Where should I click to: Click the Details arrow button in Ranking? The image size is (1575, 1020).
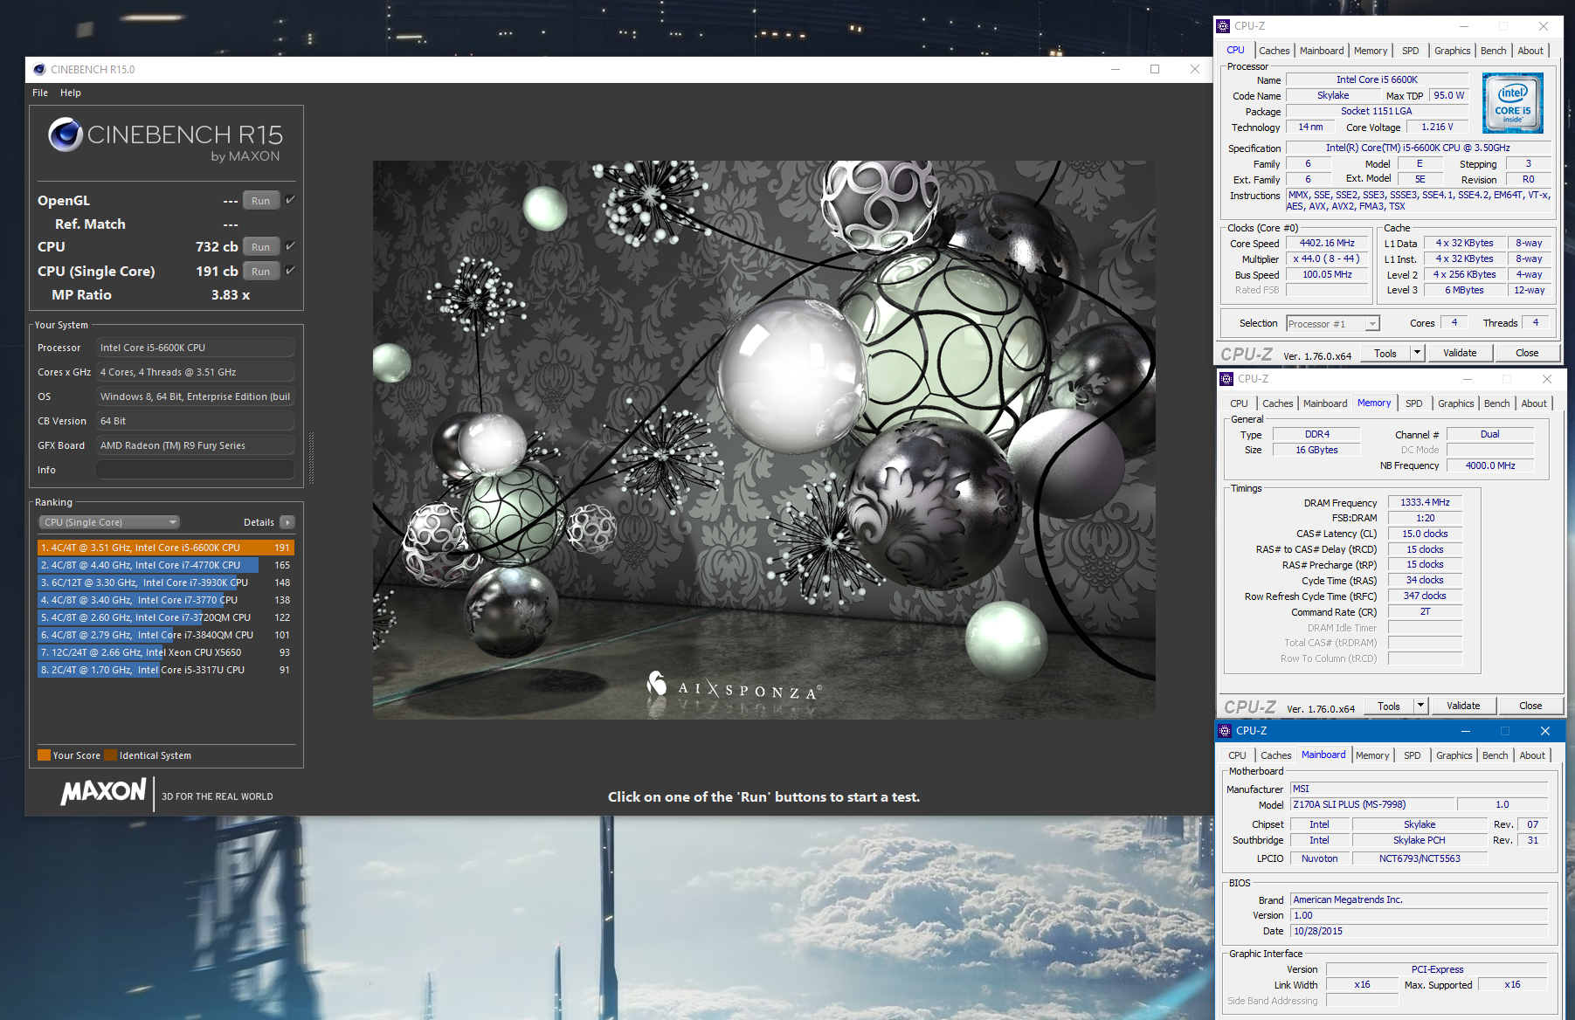pyautogui.click(x=287, y=522)
